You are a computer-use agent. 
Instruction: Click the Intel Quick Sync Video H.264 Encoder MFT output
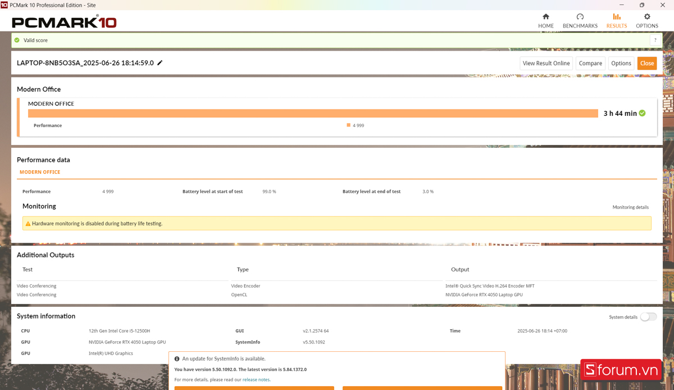coord(490,286)
